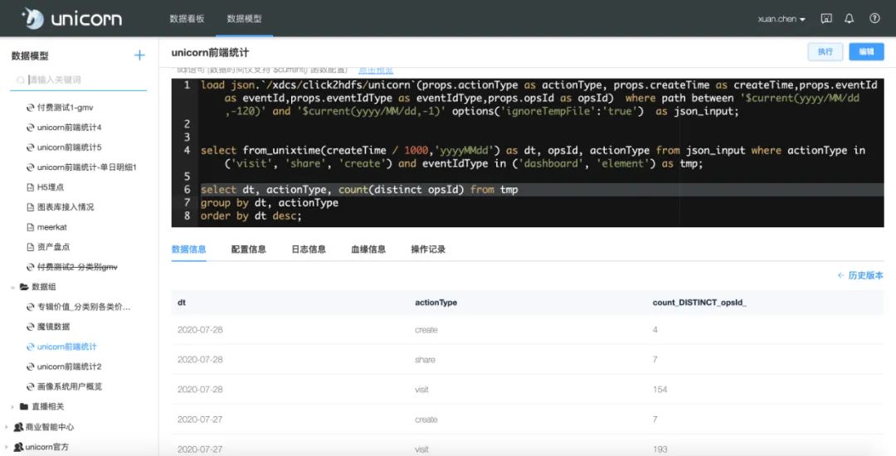The width and height of the screenshot is (896, 456).
Task: Expand the 商业智能中心 group
Action: (7, 427)
